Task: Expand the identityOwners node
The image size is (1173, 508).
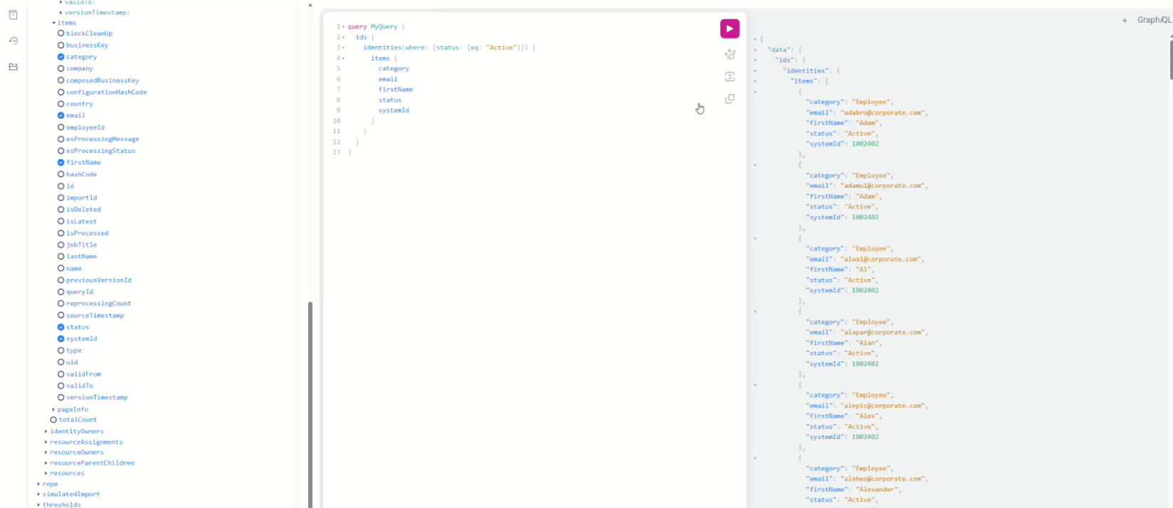Action: [x=46, y=431]
